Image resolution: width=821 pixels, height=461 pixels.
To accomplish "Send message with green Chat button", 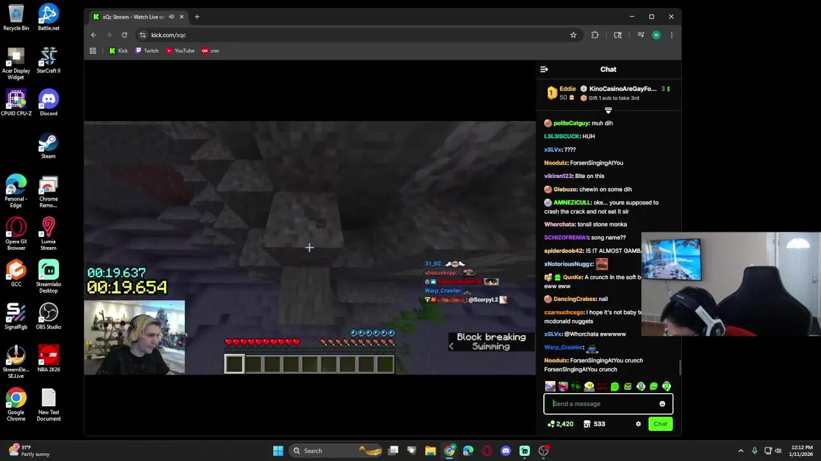I will click(661, 424).
